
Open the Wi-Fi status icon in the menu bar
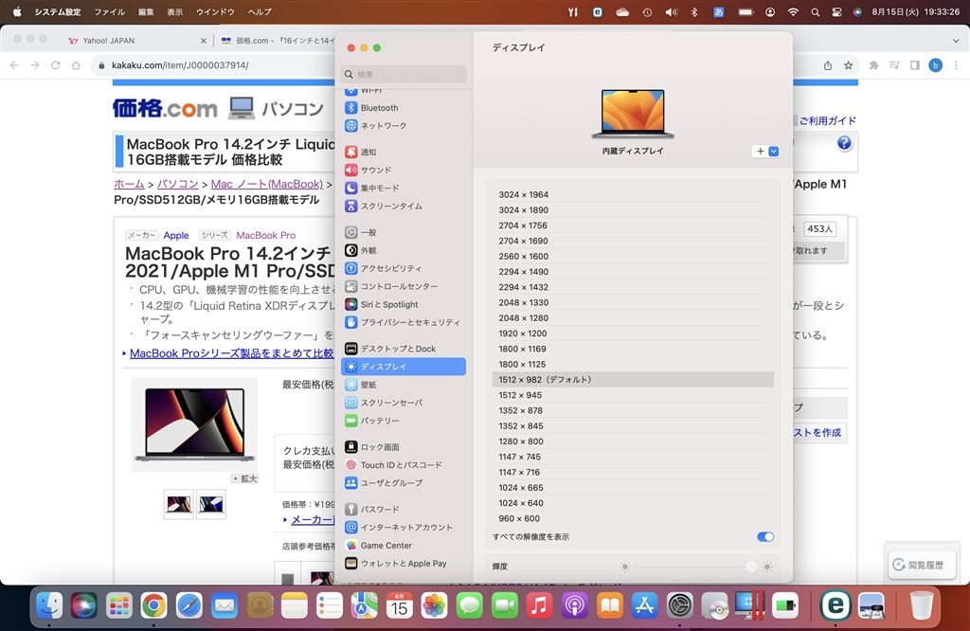[793, 11]
